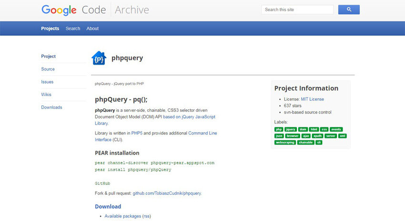This screenshot has width=405, height=221.
Task: Click the server label tag
Action: 331,136
